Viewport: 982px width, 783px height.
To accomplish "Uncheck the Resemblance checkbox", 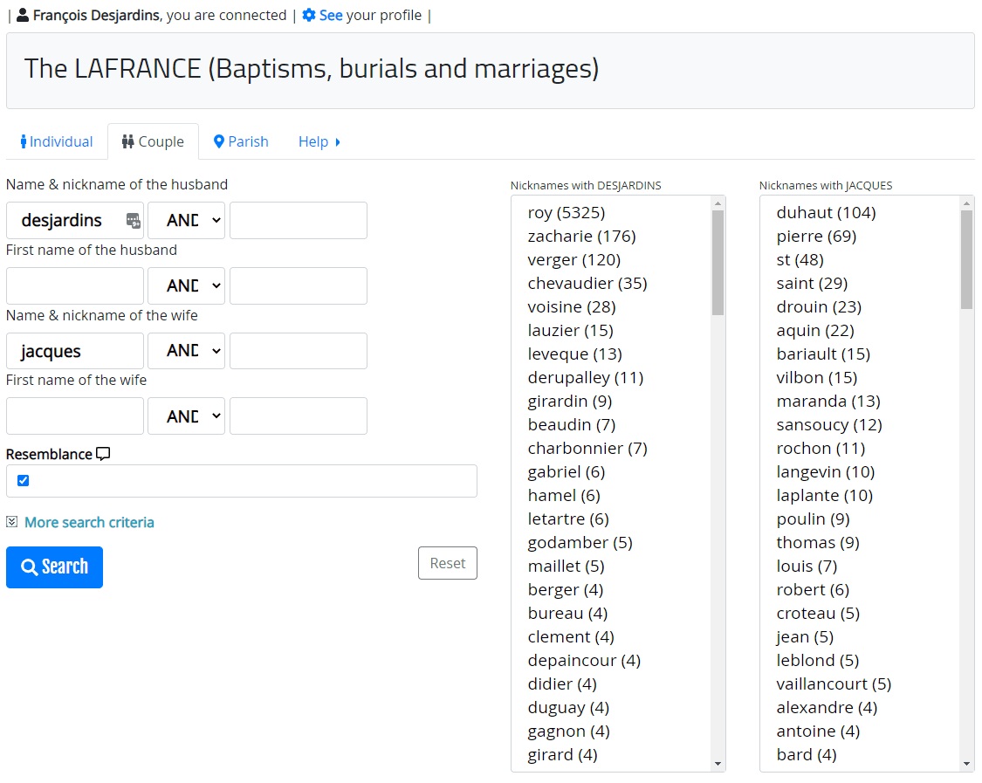I will tap(24, 480).
